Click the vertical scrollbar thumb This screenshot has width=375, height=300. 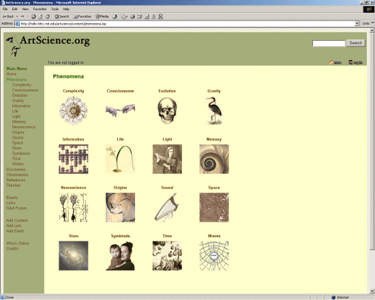tap(372, 141)
